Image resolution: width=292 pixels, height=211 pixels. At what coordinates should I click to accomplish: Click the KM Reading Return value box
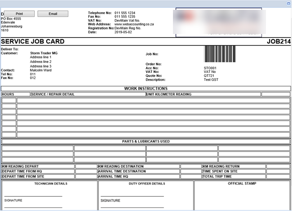[x=278, y=166]
